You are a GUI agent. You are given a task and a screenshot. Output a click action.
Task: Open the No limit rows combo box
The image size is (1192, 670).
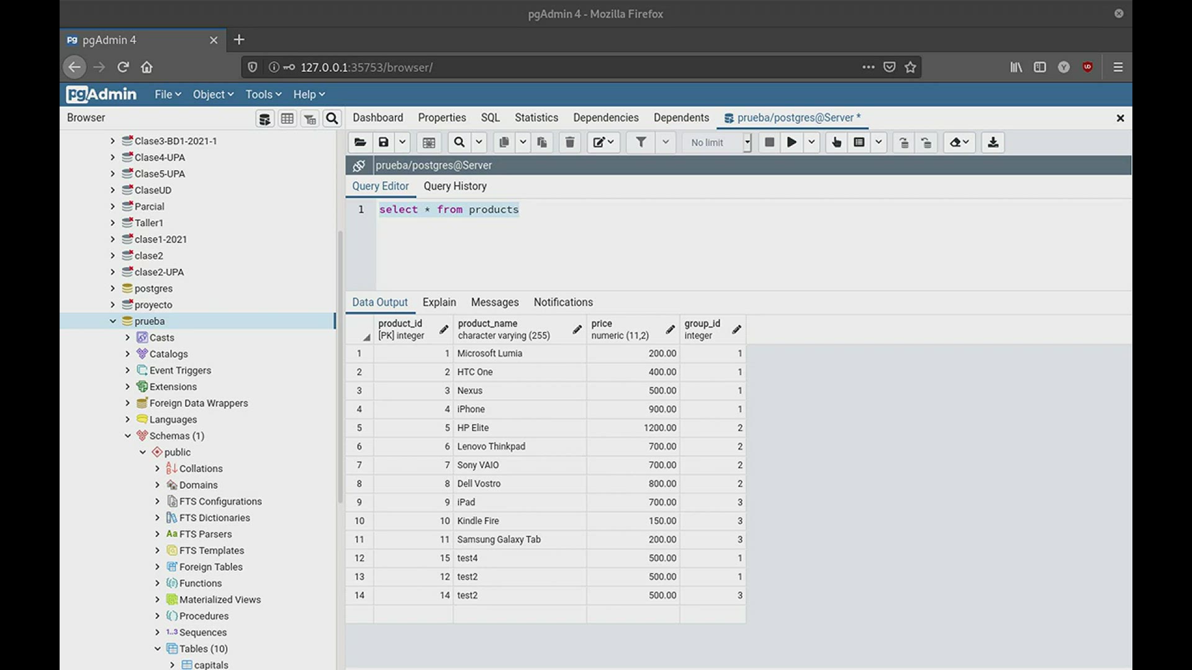coord(717,143)
